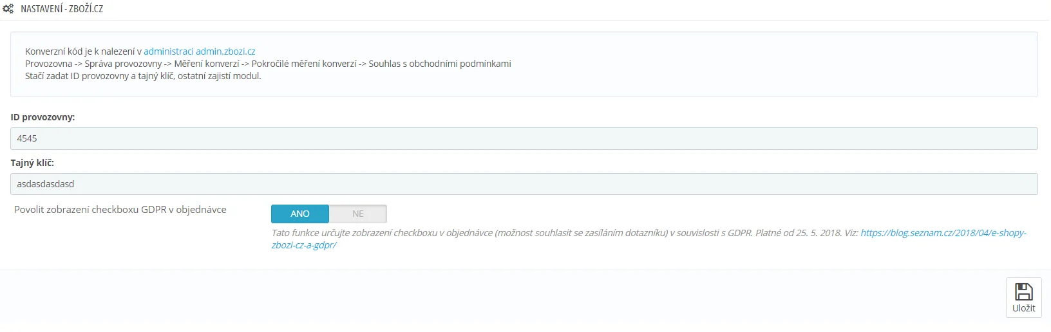The height and width of the screenshot is (332, 1051).
Task: Focus the ID provozovny input field
Action: (524, 138)
